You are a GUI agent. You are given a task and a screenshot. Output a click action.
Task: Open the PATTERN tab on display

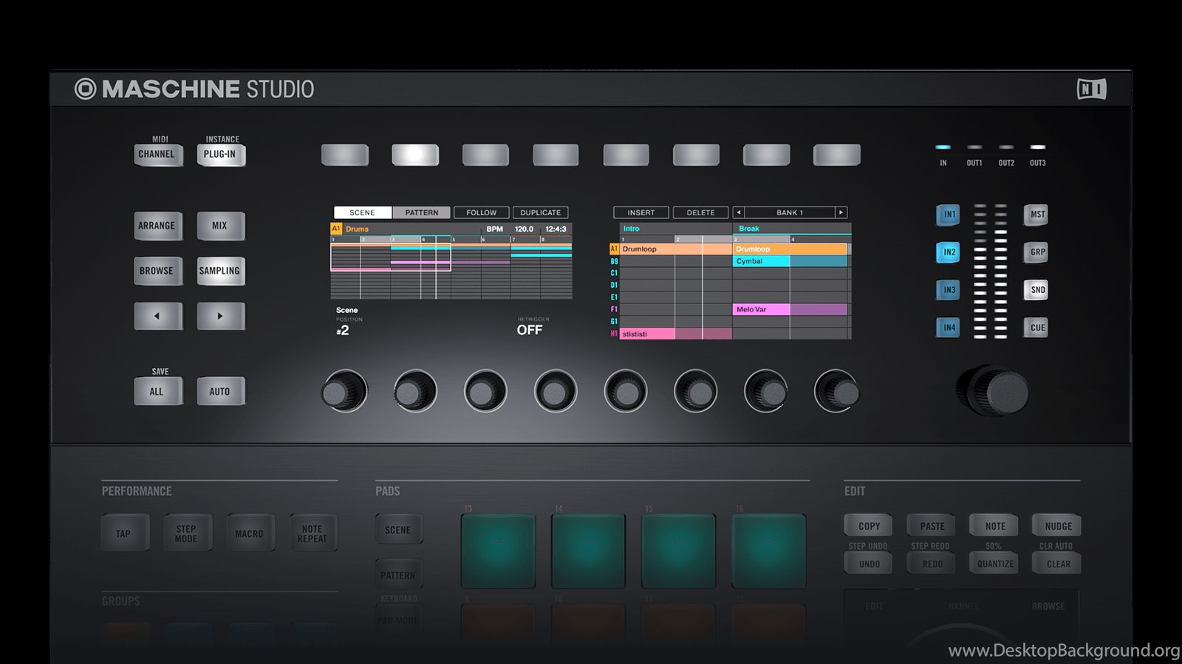[422, 212]
